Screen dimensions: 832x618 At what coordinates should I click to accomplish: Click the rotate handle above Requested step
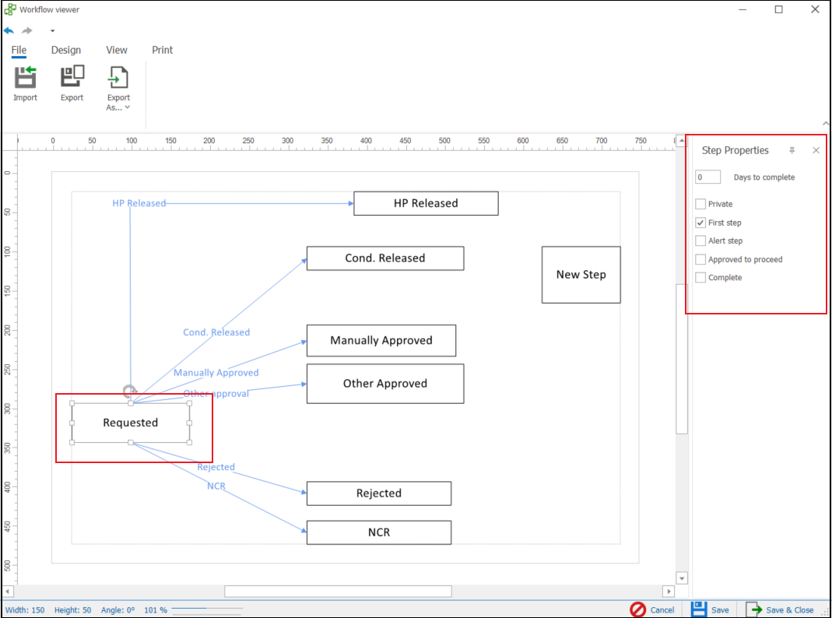[x=129, y=392]
